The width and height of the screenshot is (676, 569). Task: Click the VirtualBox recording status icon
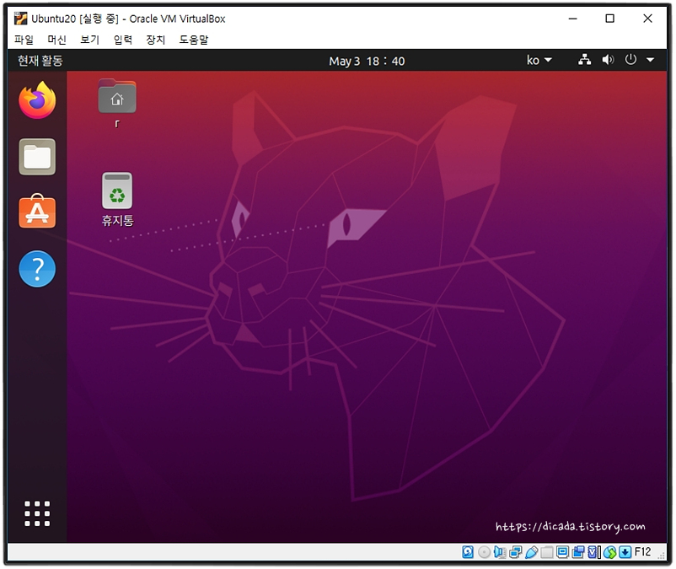[x=578, y=552]
